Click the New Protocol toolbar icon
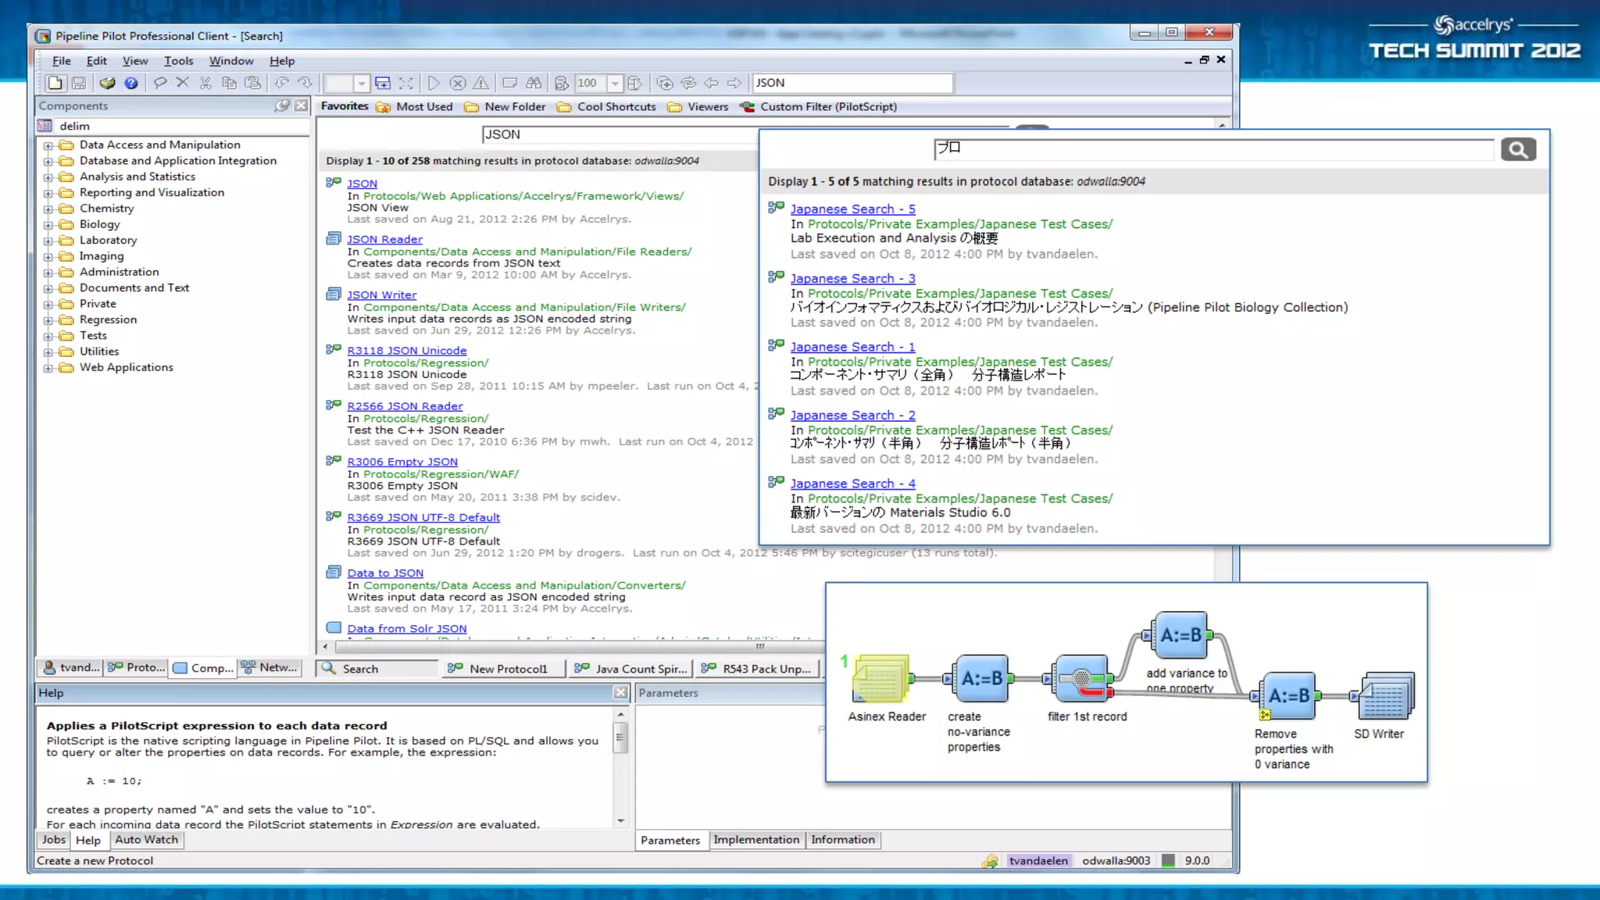Viewport: 1600px width, 900px height. pyautogui.click(x=55, y=83)
